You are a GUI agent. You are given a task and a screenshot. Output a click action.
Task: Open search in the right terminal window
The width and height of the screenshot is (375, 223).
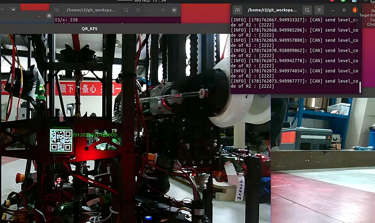(x=307, y=10)
